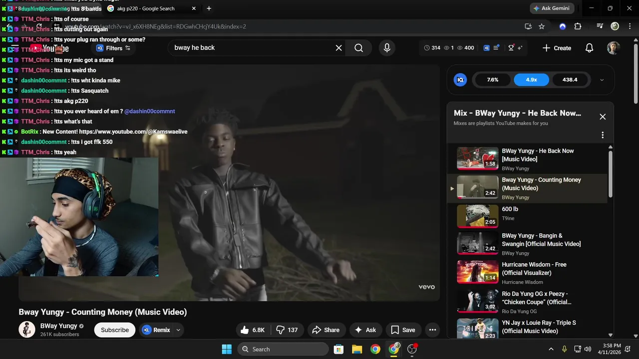Open OBS Studio icon in the taskbar

coord(412,349)
